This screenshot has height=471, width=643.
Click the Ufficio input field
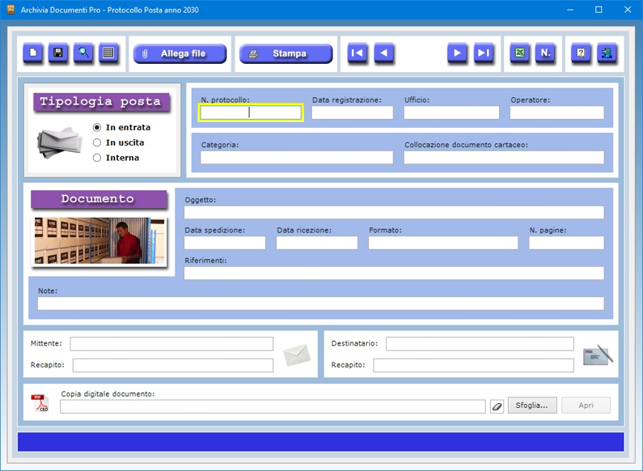point(451,112)
